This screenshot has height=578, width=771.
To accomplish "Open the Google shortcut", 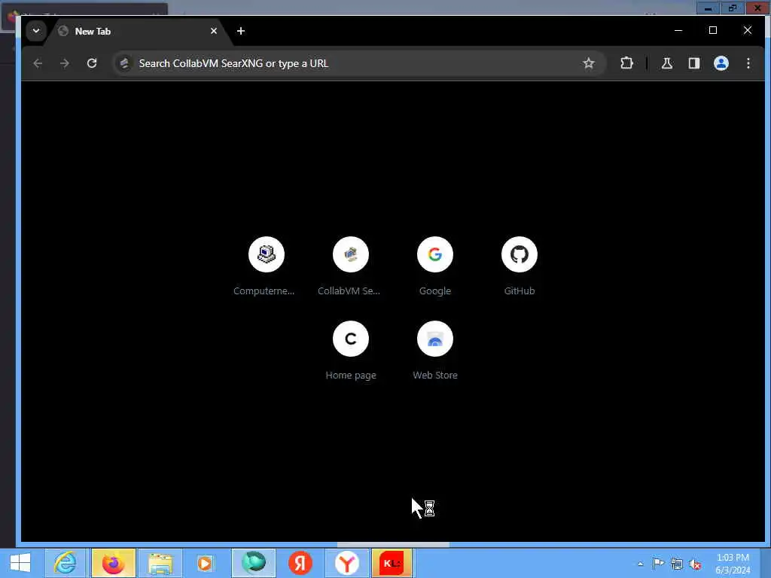I will coord(434,266).
